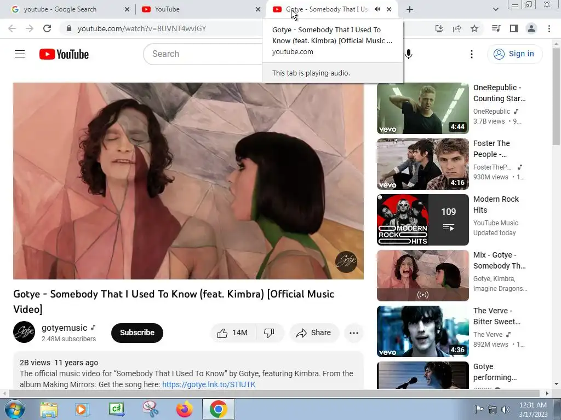
Task: Open the gotyemusic channel name link
Action: point(65,328)
